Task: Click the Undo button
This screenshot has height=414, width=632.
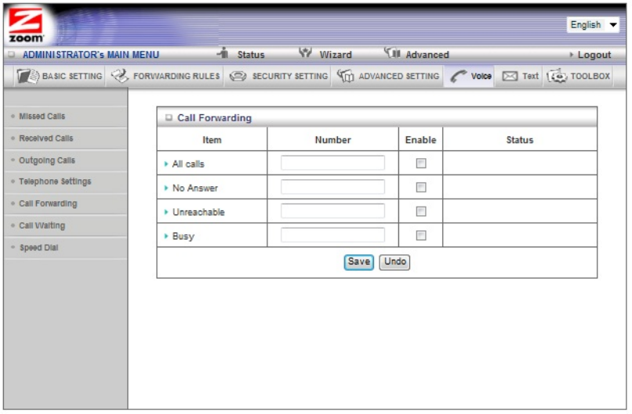Action: tap(394, 262)
